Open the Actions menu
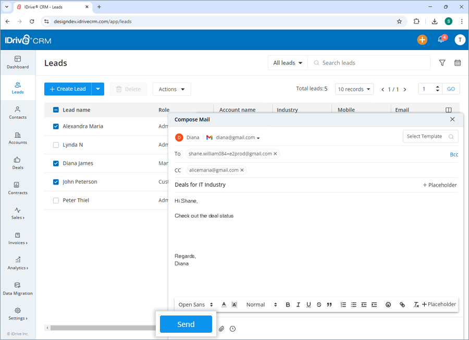 171,89
